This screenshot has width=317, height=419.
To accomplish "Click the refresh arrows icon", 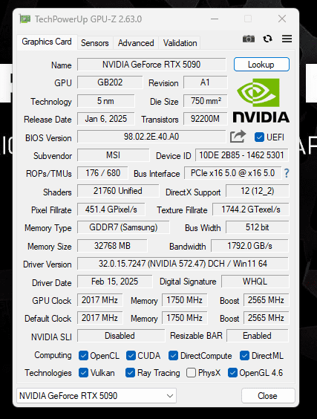I will [x=267, y=39].
